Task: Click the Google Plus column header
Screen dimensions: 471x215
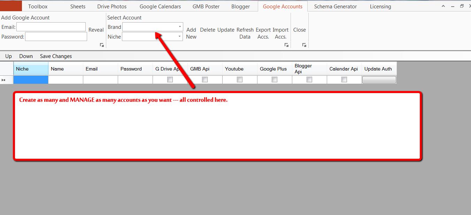Action: pos(275,69)
